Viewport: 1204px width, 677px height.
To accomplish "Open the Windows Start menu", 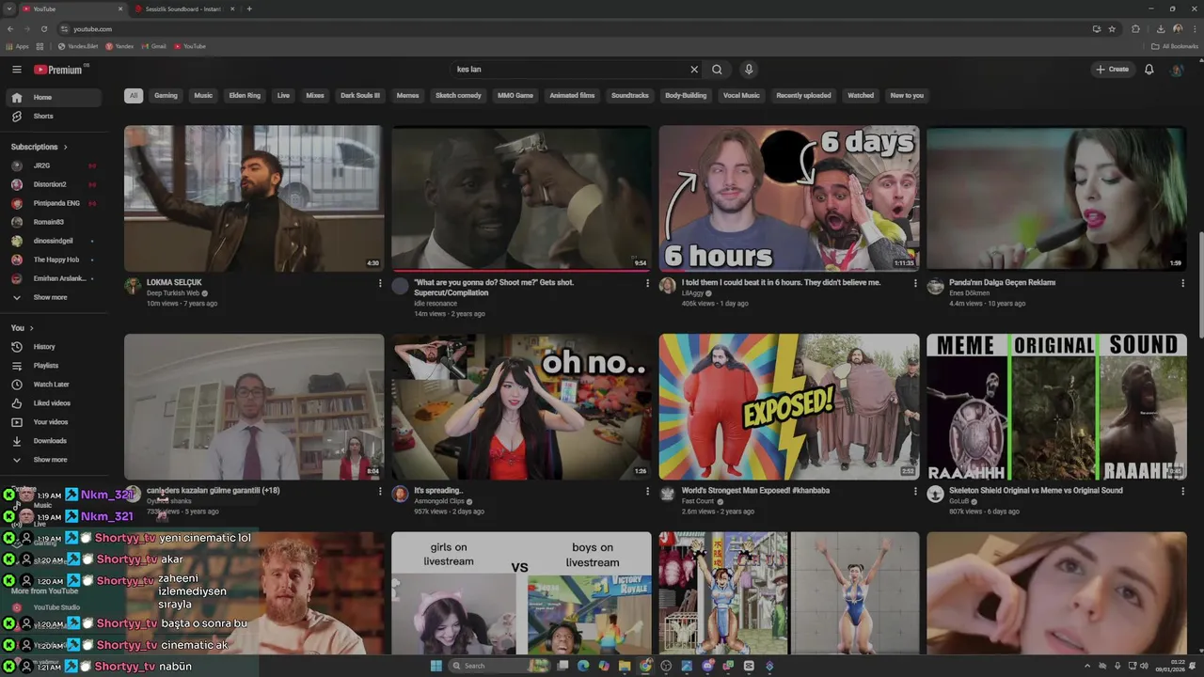I will [436, 666].
